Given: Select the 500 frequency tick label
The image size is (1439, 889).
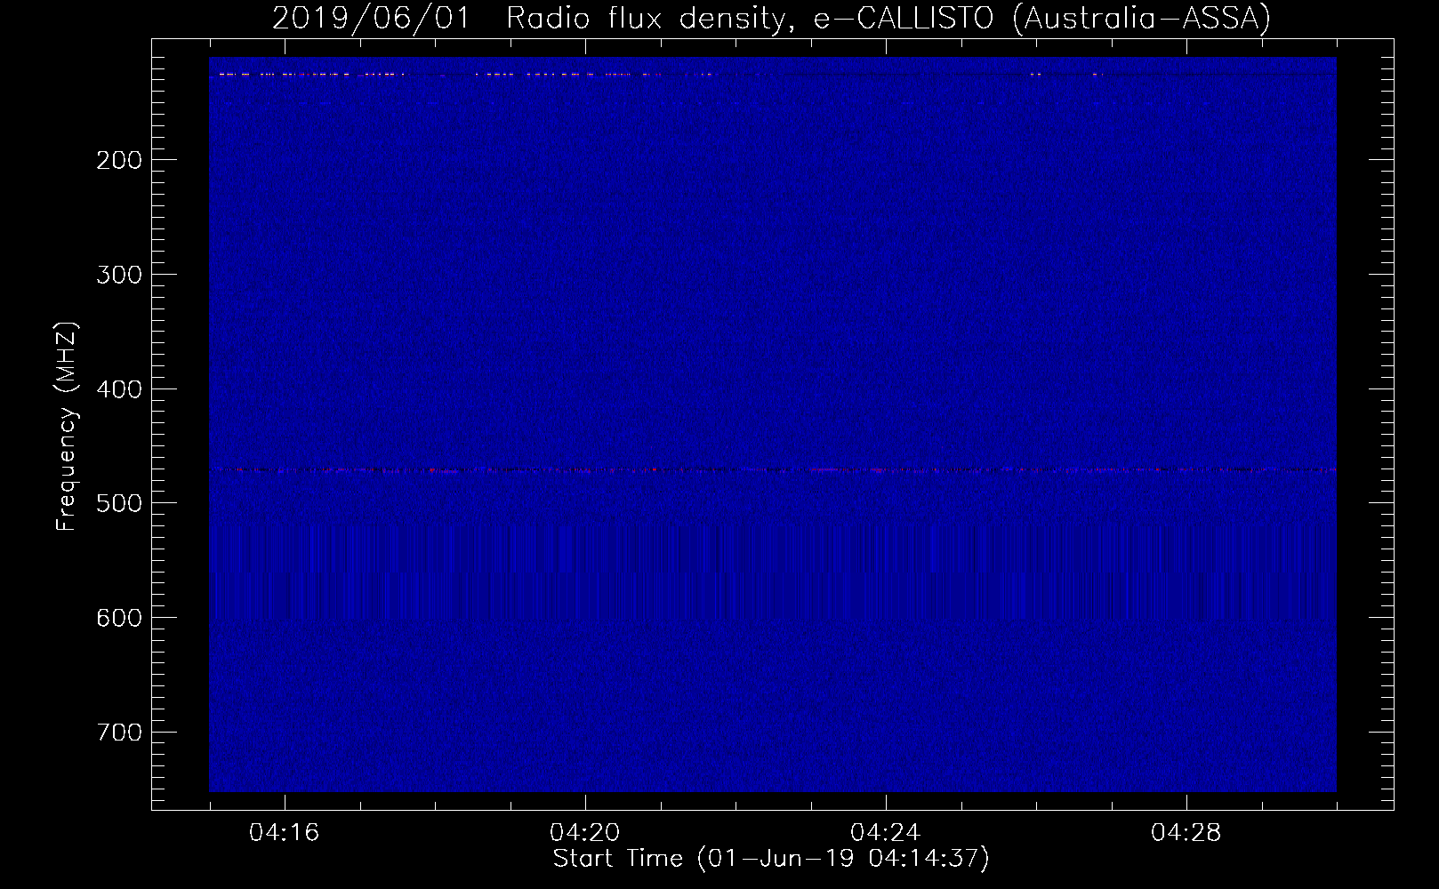Looking at the screenshot, I should [x=118, y=503].
